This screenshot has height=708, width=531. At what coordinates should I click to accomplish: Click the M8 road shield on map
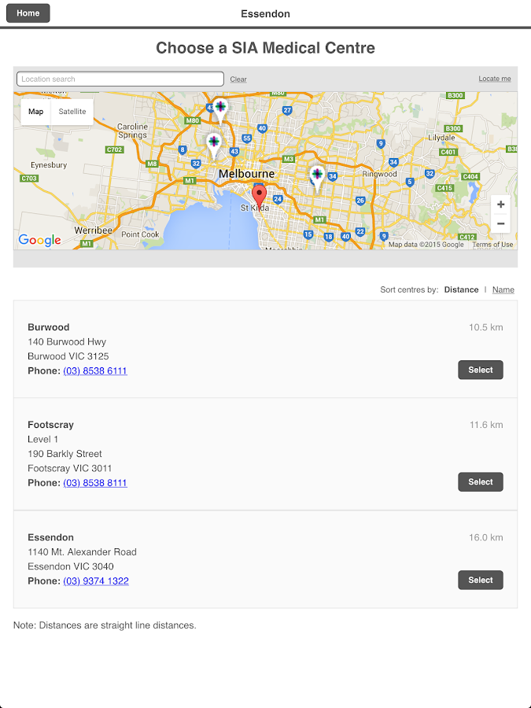pos(152,164)
